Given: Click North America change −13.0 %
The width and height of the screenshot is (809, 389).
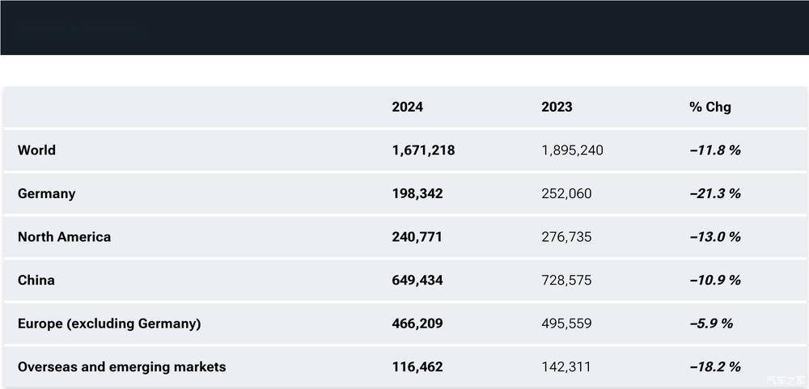Looking at the screenshot, I should click(715, 237).
